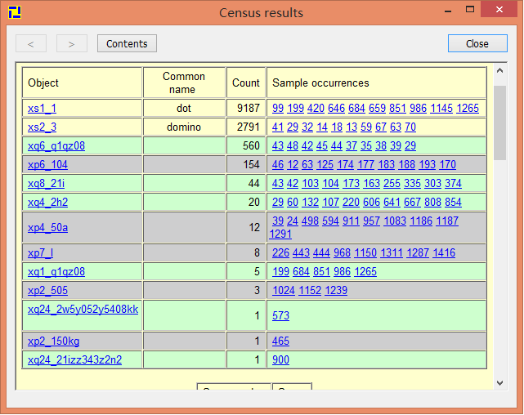The width and height of the screenshot is (524, 415).
Task: Open occurrence 1416 in xp7_l row
Action: coord(444,252)
